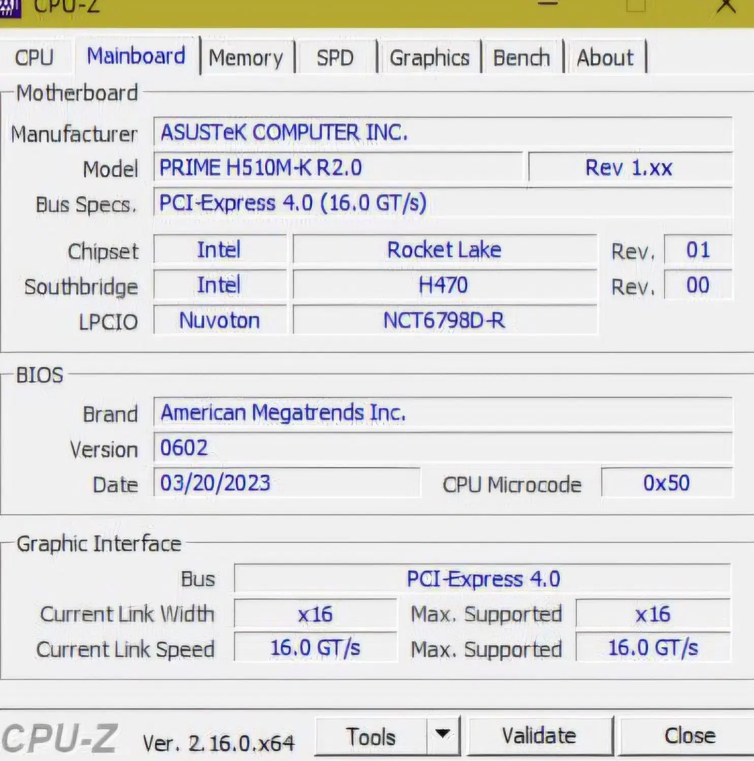Select the Rocket Lake chipset field

tap(445, 250)
